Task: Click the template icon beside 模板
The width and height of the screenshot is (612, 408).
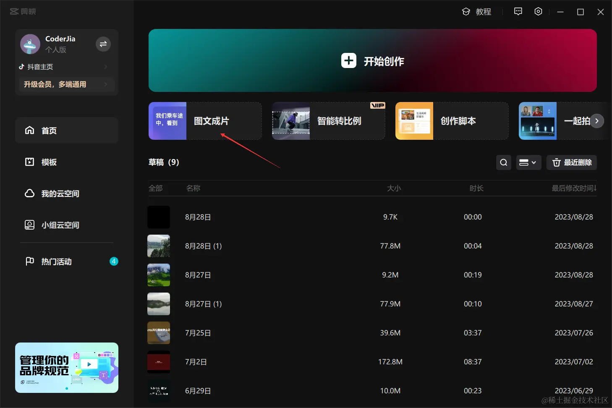Action: [x=29, y=162]
